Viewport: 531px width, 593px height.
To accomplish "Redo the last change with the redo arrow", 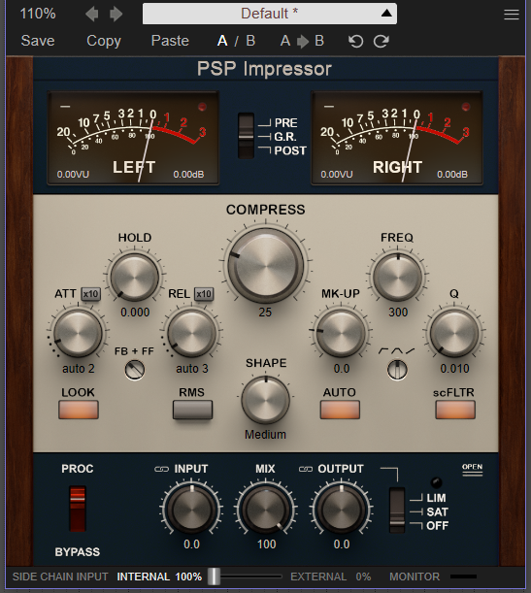I will (381, 41).
